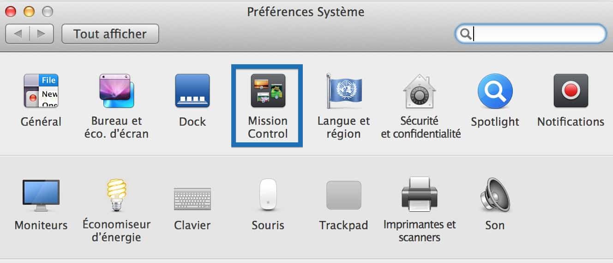Image resolution: width=613 pixels, height=263 pixels.
Task: Open the Dock preferences icon
Action: pyautogui.click(x=192, y=91)
